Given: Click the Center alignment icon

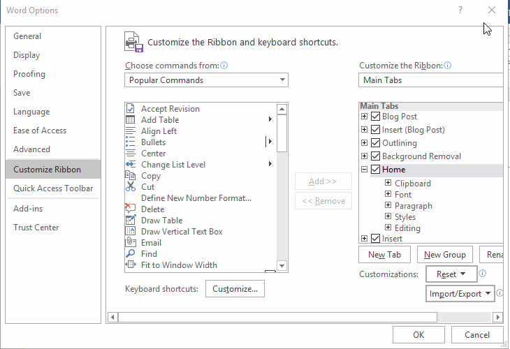Looking at the screenshot, I should click(x=130, y=153).
